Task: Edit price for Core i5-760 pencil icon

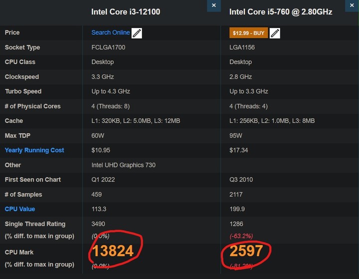Action: [275, 33]
